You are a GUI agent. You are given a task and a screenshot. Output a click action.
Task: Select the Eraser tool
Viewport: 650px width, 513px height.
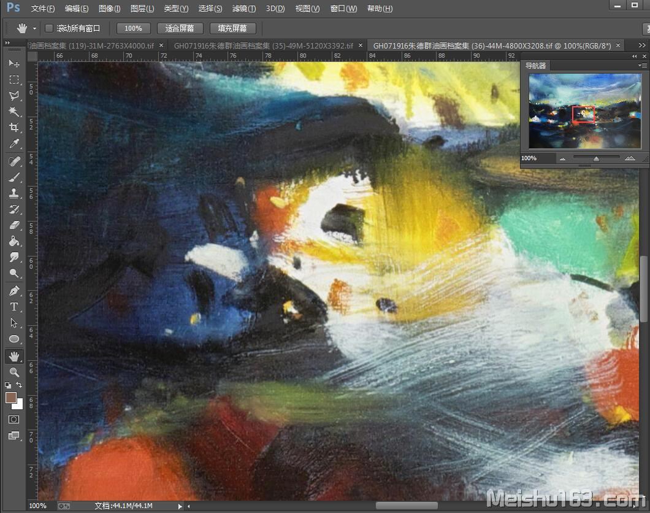[x=14, y=225]
